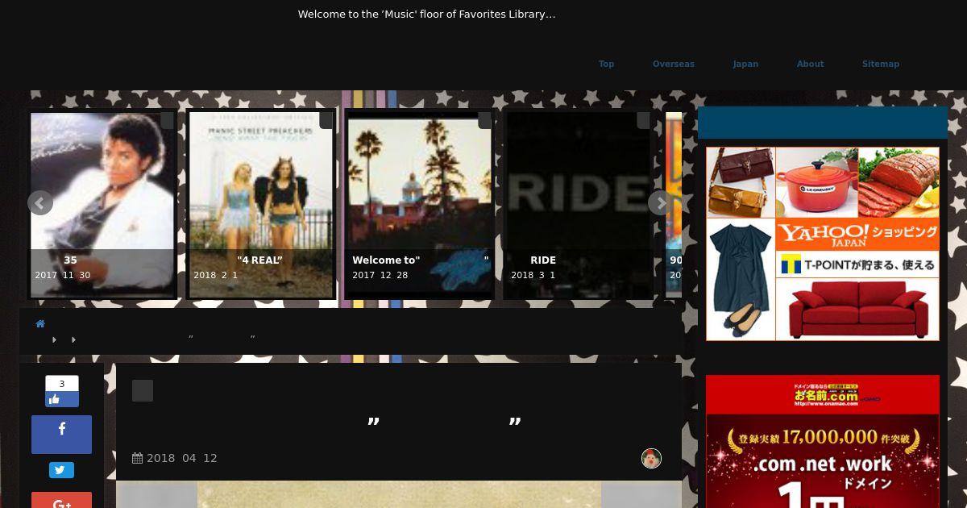Click the tag square on the Thriller card

(167, 120)
